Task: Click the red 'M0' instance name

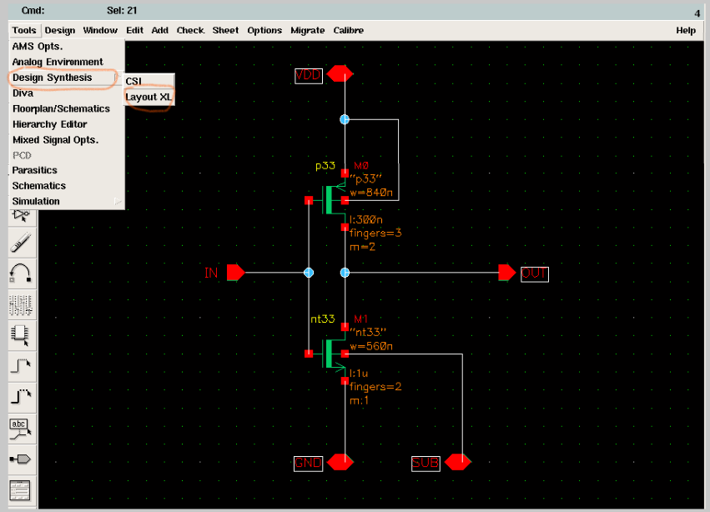Action: 361,166
